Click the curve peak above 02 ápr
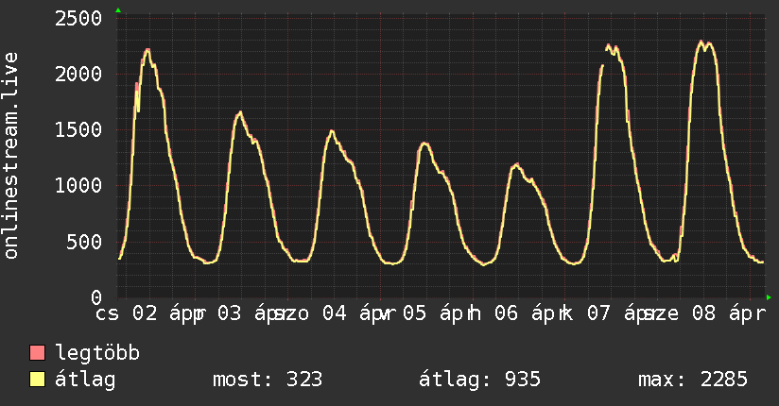This screenshot has width=779, height=406. pos(147,50)
